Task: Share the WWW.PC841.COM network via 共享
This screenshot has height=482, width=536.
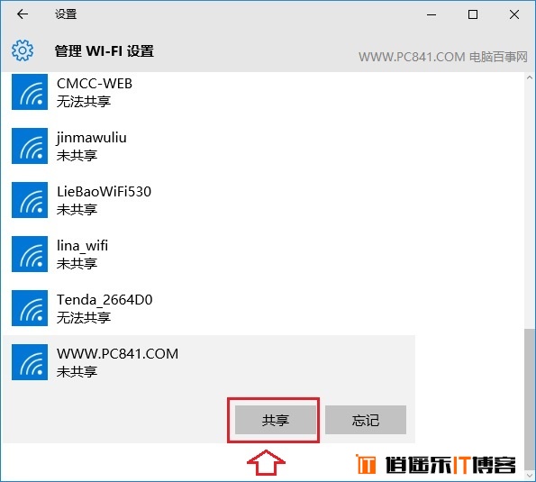Action: (x=276, y=420)
